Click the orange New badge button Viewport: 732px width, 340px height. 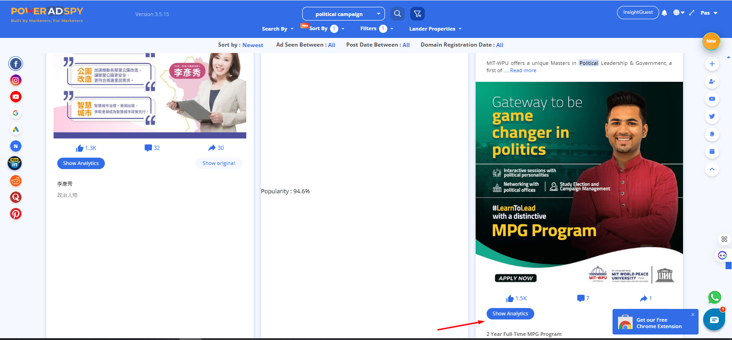click(x=711, y=41)
